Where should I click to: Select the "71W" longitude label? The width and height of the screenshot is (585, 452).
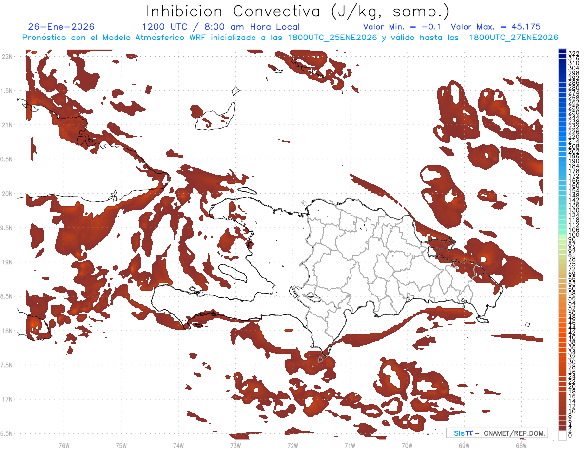click(x=350, y=445)
